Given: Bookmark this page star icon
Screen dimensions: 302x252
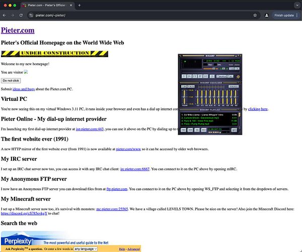Looking at the screenshot, I should [x=255, y=15].
